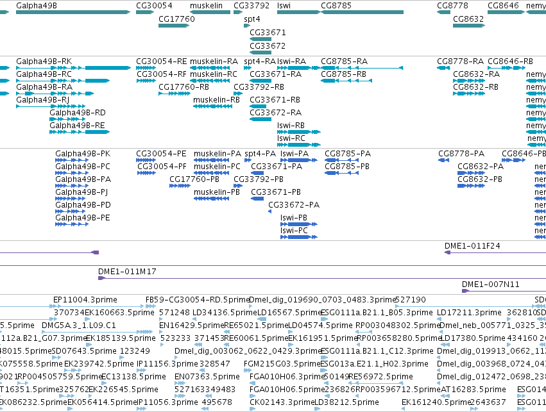Click the EP11004.3prime EST label

(x=85, y=300)
